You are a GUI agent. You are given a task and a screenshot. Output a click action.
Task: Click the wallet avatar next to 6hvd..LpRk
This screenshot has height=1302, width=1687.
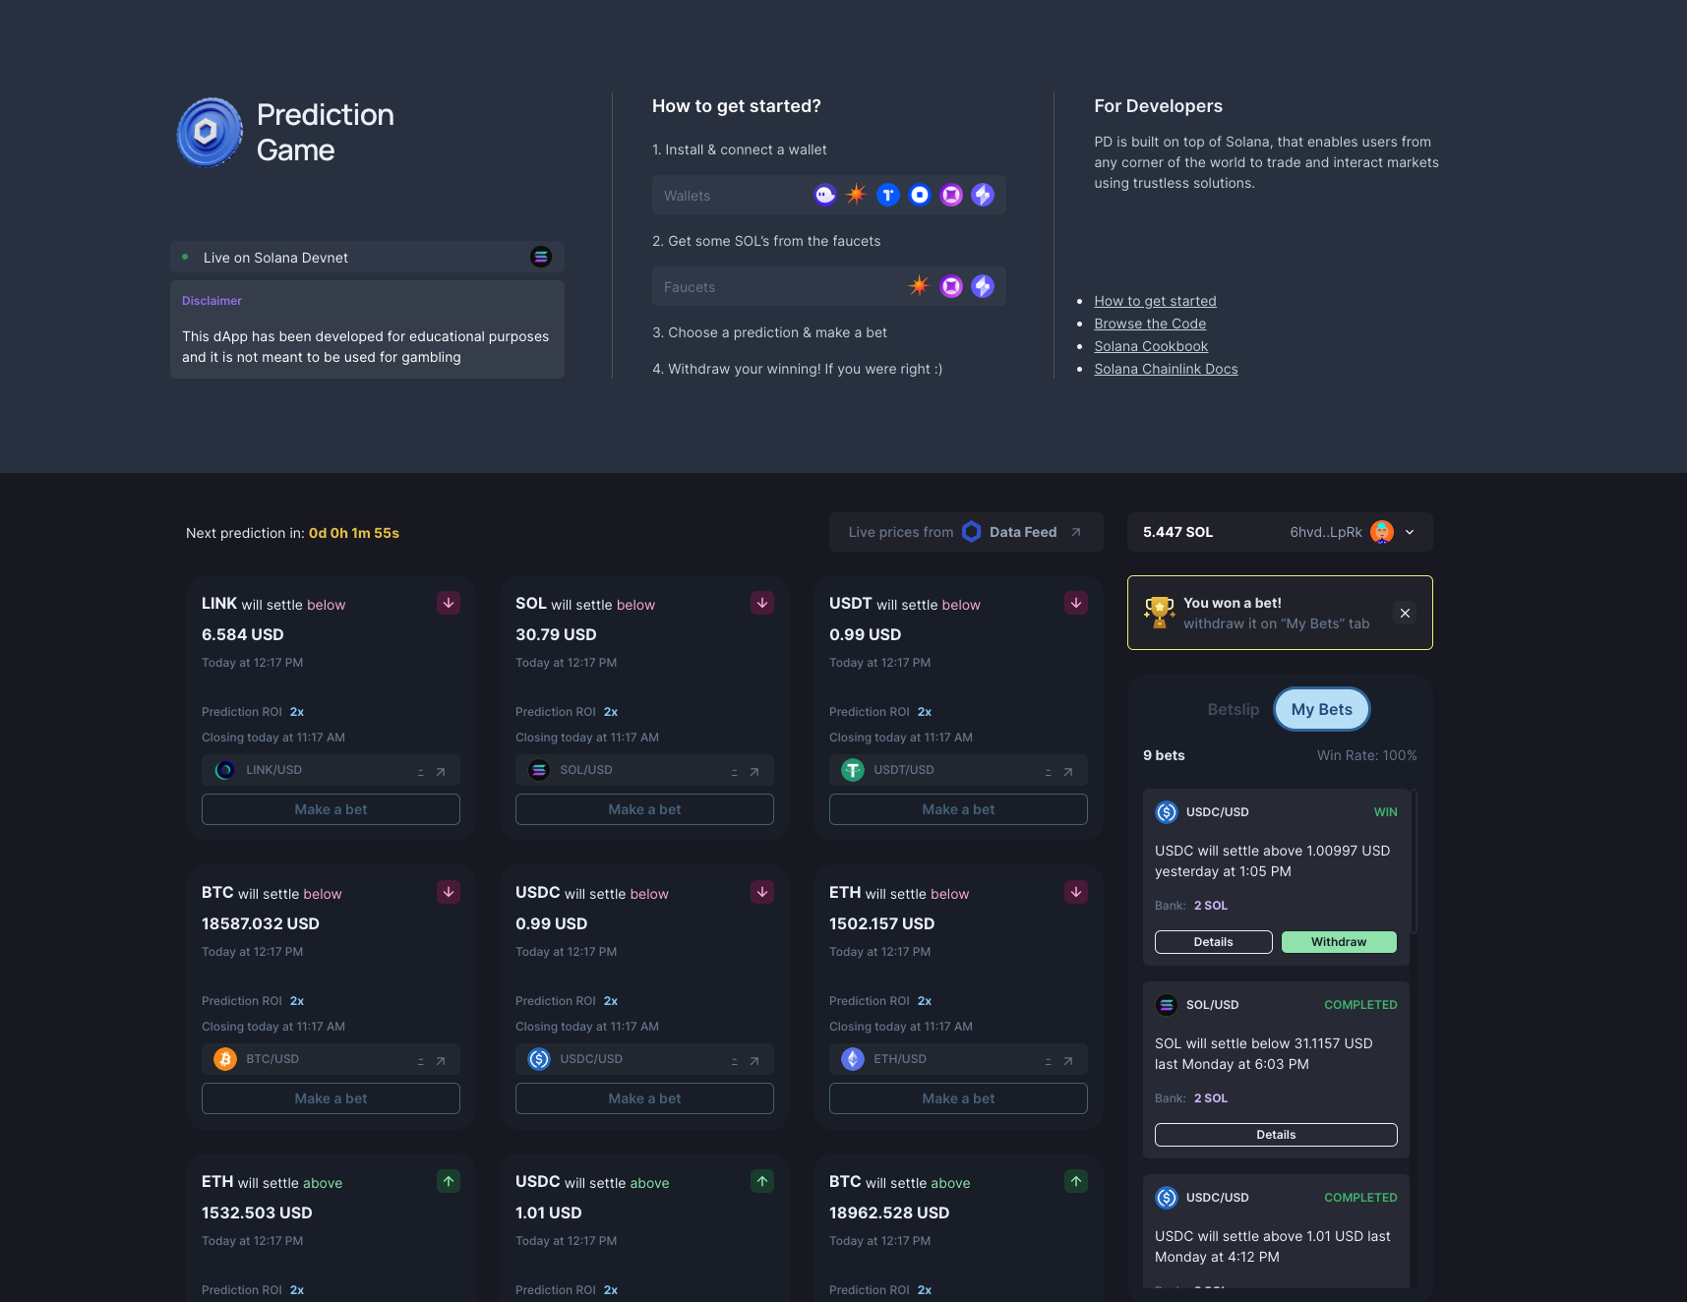click(x=1382, y=532)
